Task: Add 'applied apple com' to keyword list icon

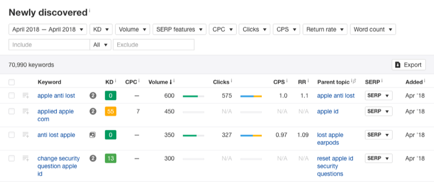Action: (x=26, y=112)
